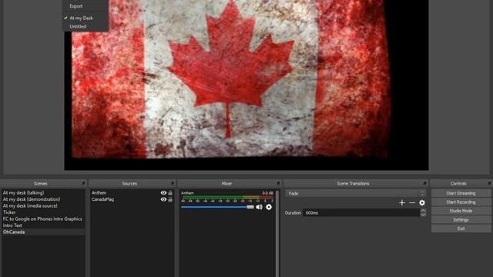Click the Duration 600ms input field
The image size is (493, 277).
click(361, 212)
